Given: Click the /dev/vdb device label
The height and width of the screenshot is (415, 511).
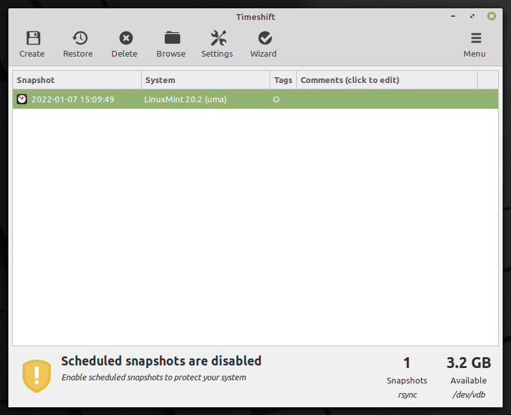Looking at the screenshot, I should pyautogui.click(x=469, y=394).
